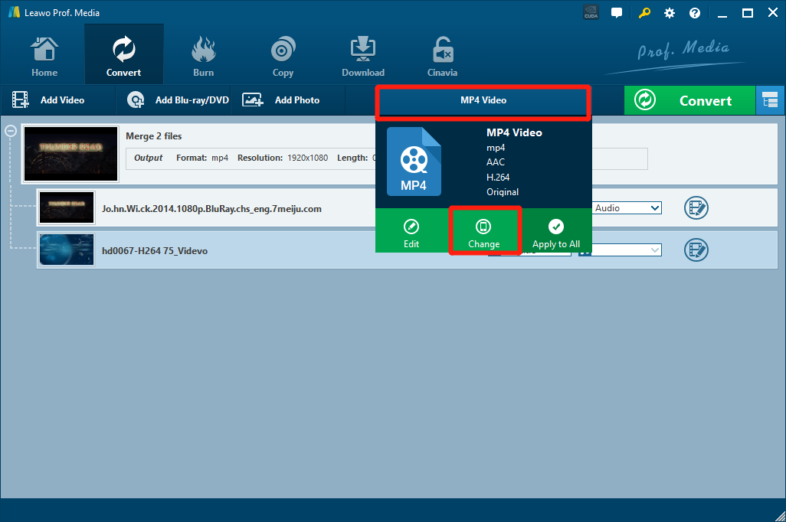Open the Home tab
786x522 pixels.
tap(44, 57)
